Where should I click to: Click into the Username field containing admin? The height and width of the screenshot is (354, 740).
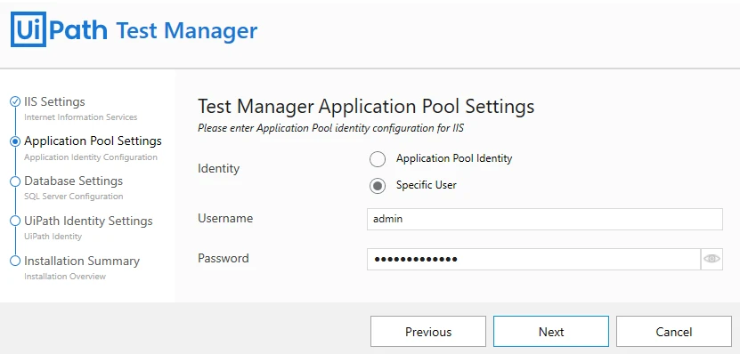[x=545, y=219]
